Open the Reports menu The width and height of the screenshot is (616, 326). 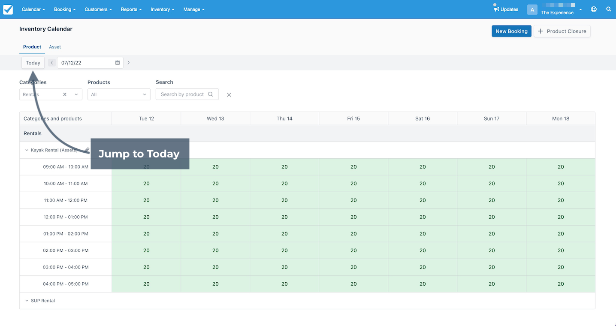(131, 9)
